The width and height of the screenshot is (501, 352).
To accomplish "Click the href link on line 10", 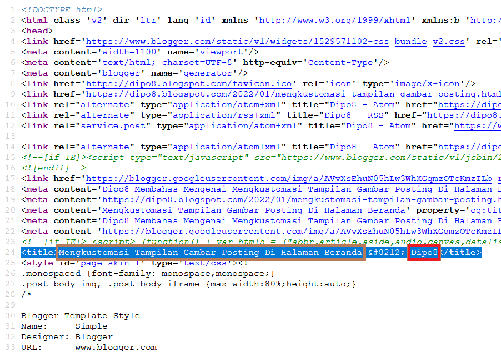I will coord(469,105).
